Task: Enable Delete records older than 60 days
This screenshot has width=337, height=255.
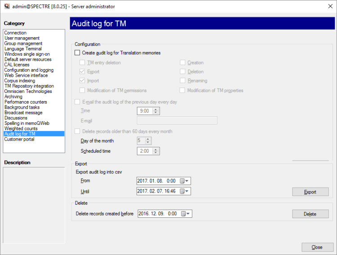Action: pos(77,131)
